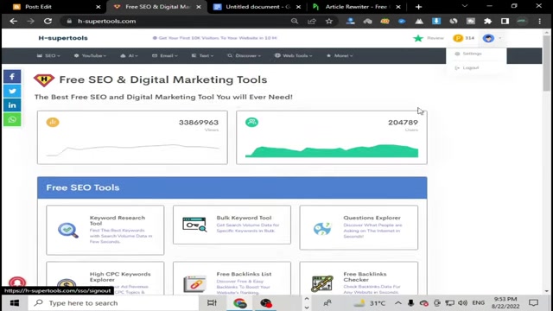Open the Keyword Research Tool link
Image resolution: width=553 pixels, height=311 pixels.
point(118,220)
